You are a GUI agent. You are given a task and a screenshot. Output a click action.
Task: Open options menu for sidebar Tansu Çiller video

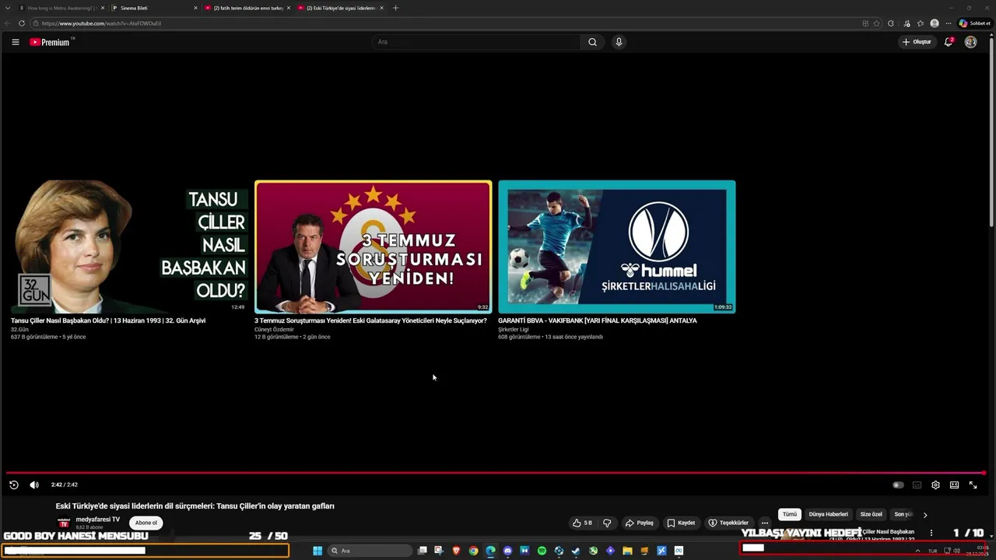pos(931,533)
